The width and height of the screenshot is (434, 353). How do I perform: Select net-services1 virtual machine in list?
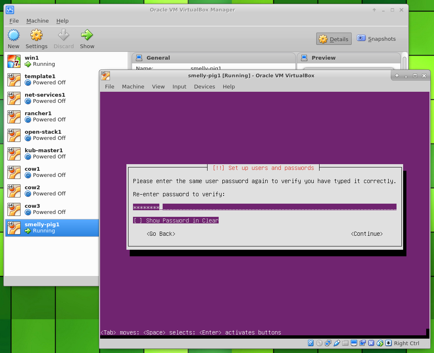(x=52, y=98)
